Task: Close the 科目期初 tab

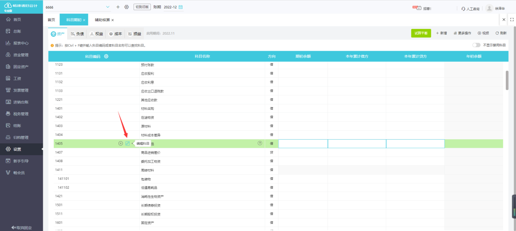Action: 84,20
